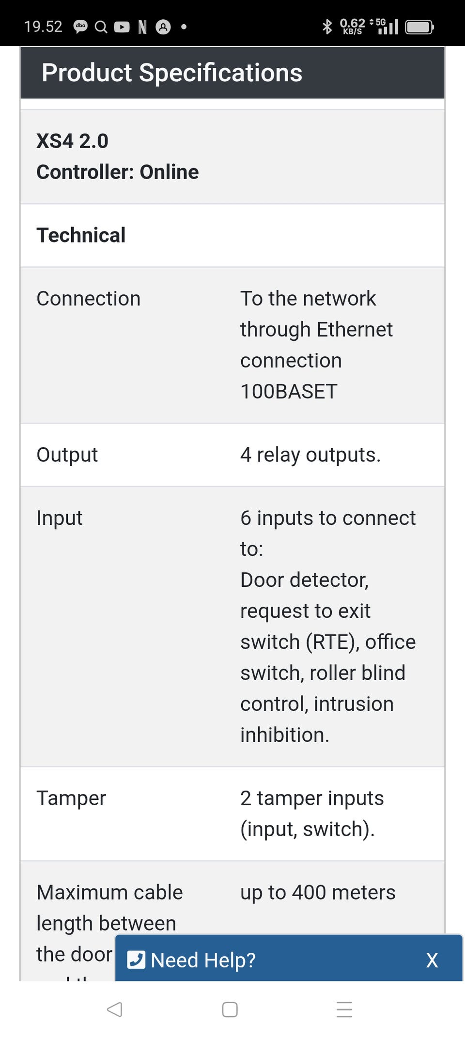Tap the Android back navigation arrow
Screen dimensions: 465x1038
(x=114, y=1009)
